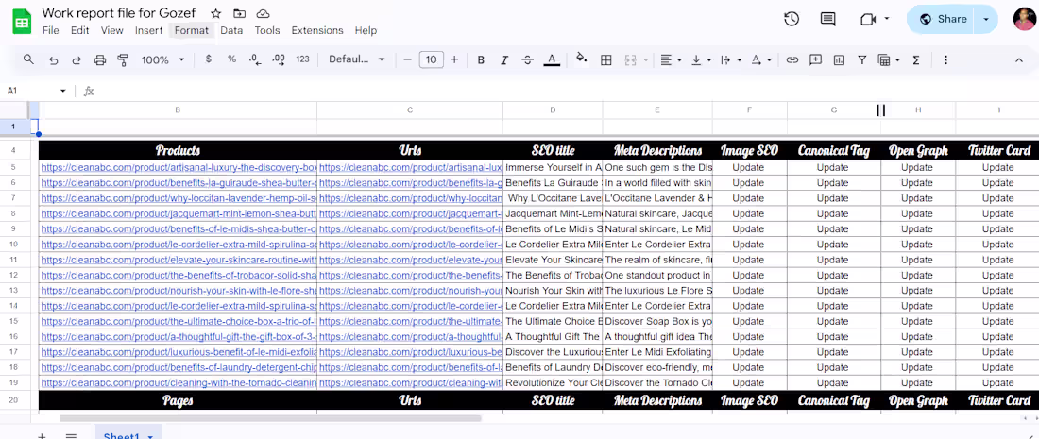This screenshot has width=1039, height=439.
Task: Open Share options arrow
Action: pyautogui.click(x=986, y=19)
